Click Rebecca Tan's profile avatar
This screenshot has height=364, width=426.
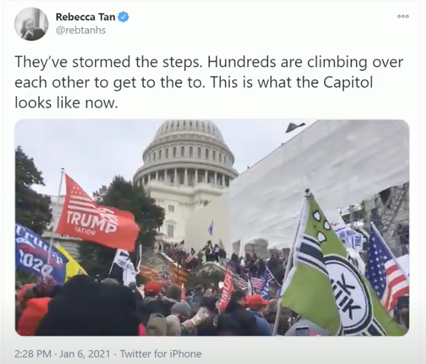coord(31,24)
